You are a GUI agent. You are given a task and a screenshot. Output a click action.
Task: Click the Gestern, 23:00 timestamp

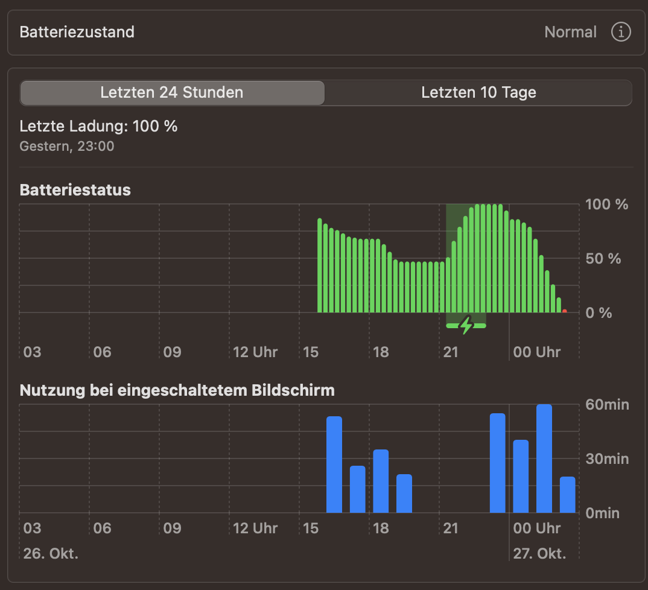(67, 146)
